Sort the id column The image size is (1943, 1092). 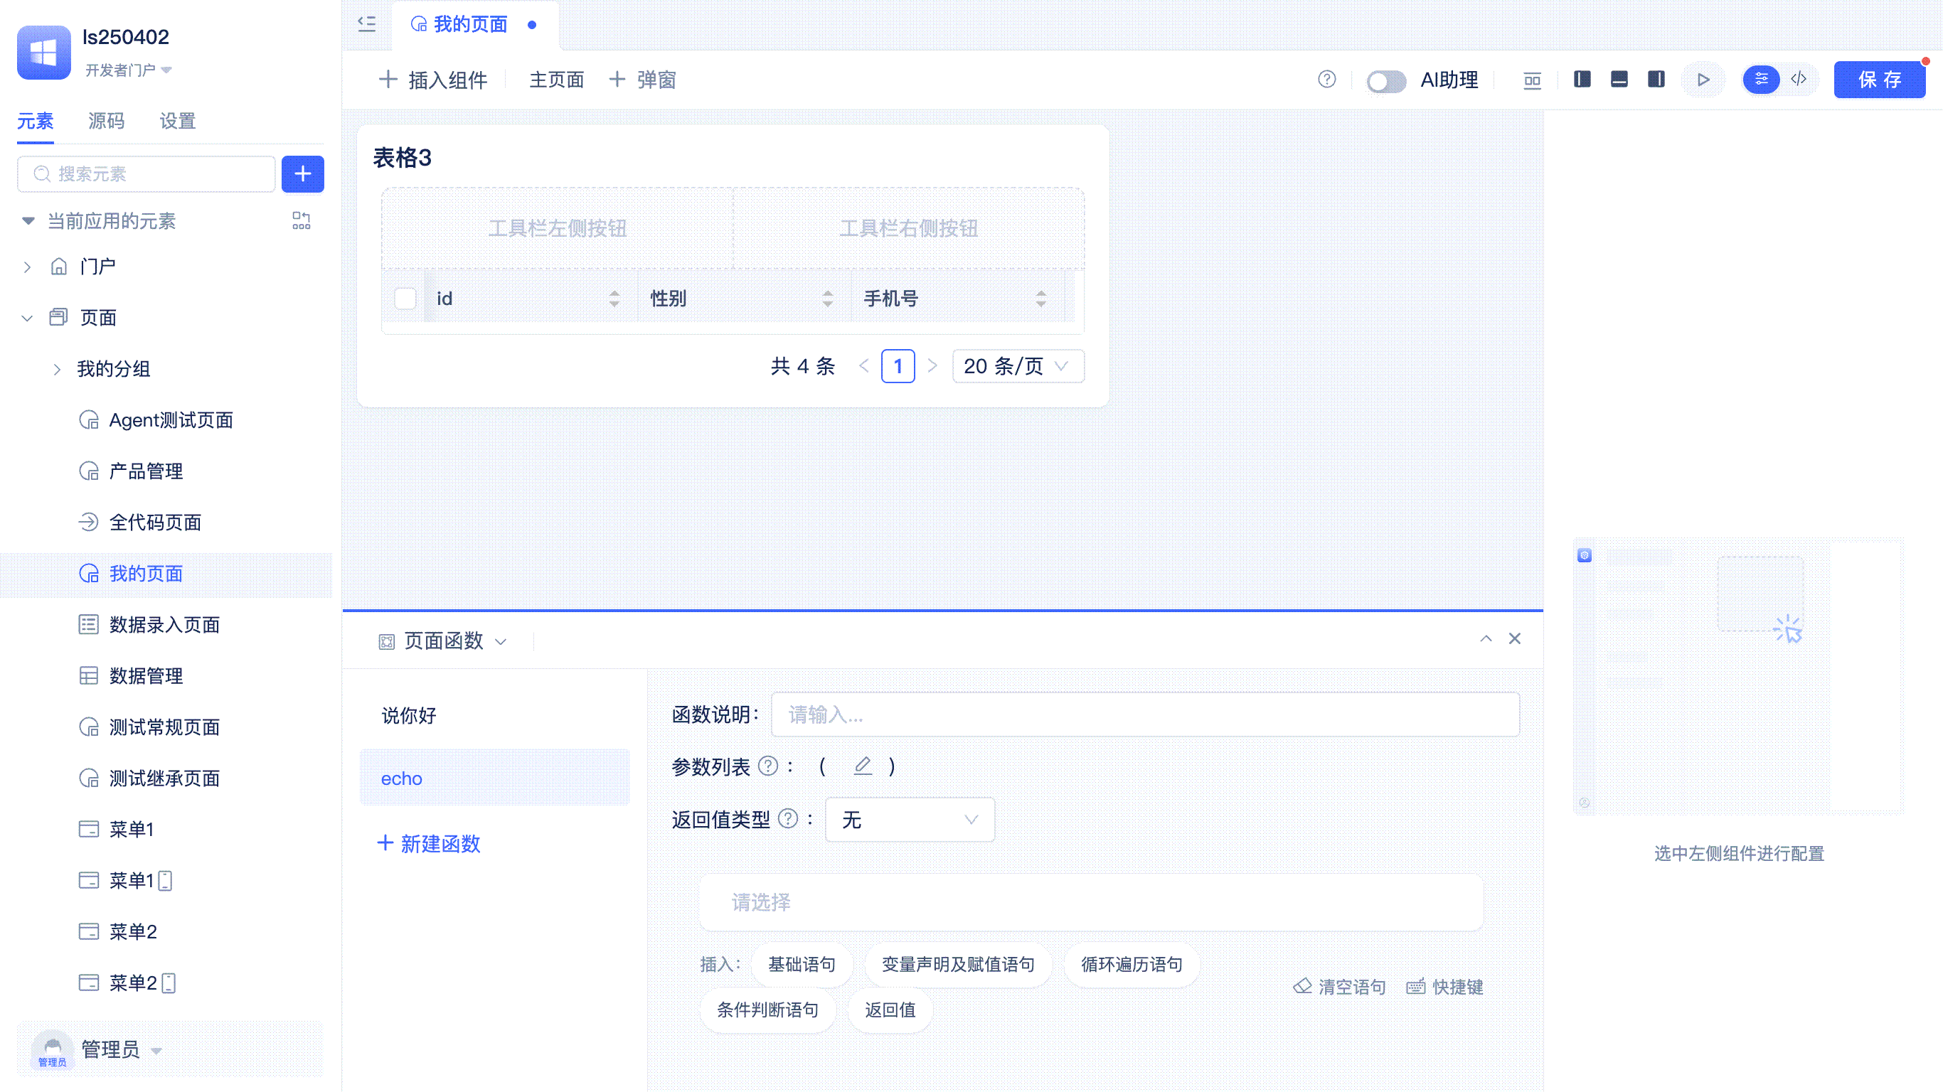(614, 299)
